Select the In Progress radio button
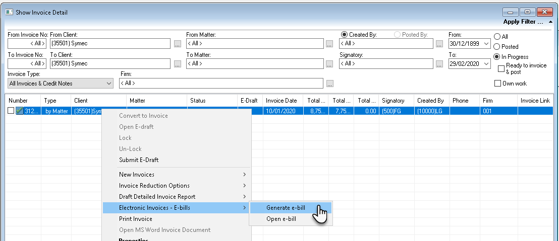Viewport: 559px width, 241px height. [497, 56]
